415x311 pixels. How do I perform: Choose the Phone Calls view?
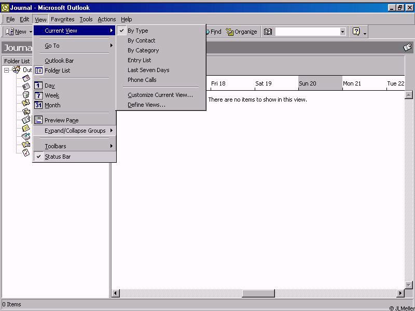142,80
